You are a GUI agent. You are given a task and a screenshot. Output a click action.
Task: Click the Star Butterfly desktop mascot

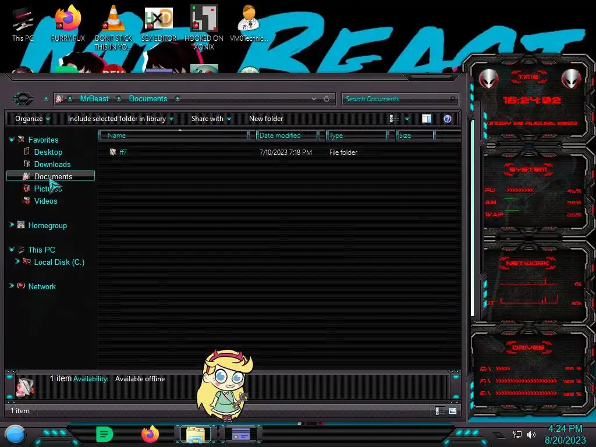click(x=225, y=385)
